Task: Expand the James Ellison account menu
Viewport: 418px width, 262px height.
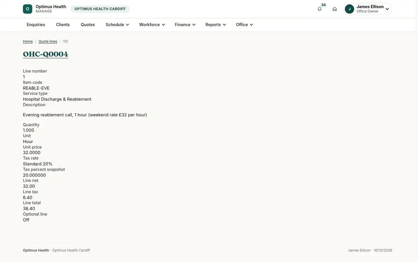Action: point(368,9)
